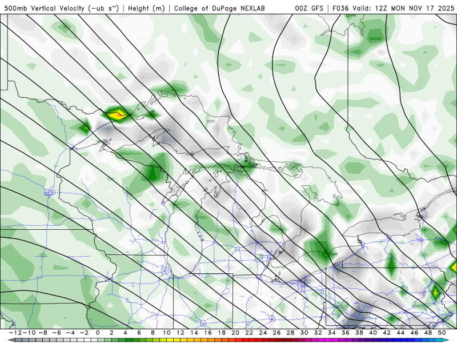The image size is (457, 343).
Task: Click the "0" color scale label
Action: coord(98,333)
